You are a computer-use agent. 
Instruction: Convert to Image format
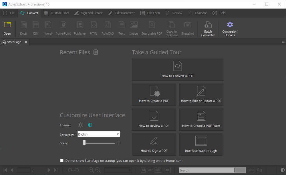(x=134, y=28)
